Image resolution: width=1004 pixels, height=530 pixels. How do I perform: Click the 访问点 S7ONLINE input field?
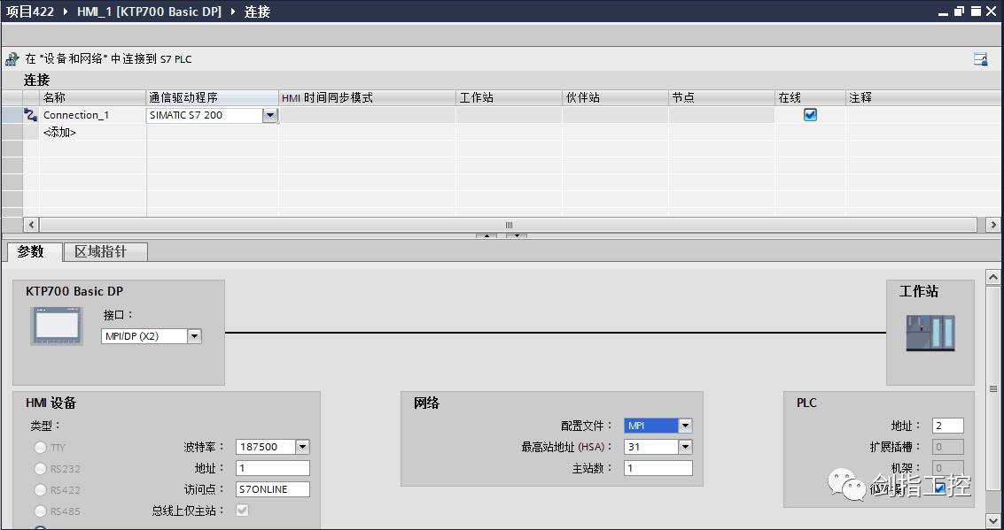pyautogui.click(x=272, y=488)
